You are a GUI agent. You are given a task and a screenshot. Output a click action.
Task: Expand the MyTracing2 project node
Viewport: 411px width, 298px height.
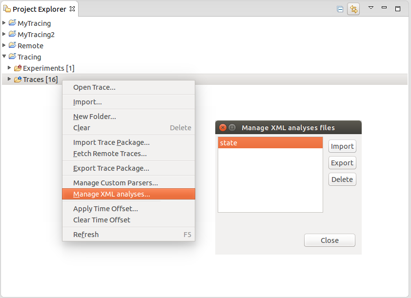4,34
